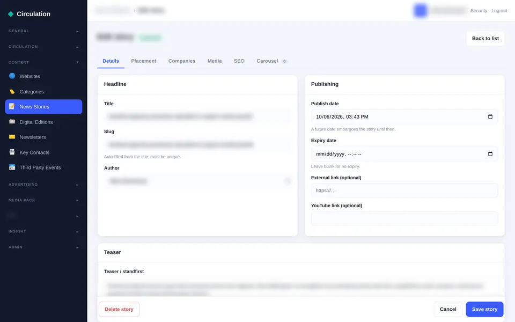Open the Security link

479,11
